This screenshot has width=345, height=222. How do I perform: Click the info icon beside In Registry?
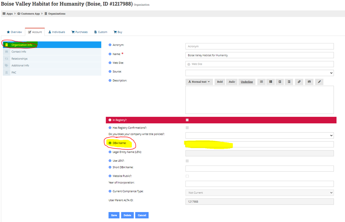point(110,120)
